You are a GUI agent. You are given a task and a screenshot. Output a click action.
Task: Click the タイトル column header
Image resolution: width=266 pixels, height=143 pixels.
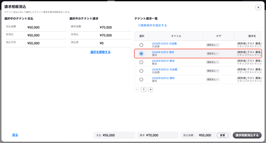click(176, 36)
